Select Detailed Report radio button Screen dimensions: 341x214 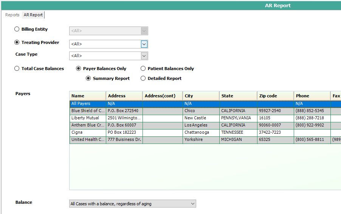click(143, 78)
